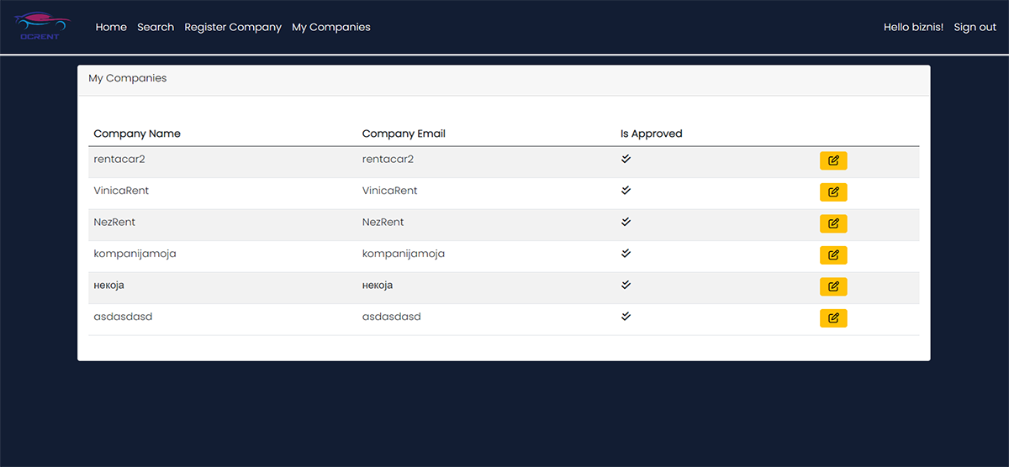Click the Is Approved column header
Image resolution: width=1009 pixels, height=467 pixels.
click(x=651, y=134)
